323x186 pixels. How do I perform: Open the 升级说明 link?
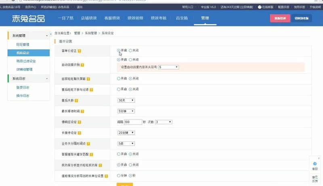click(315, 7)
